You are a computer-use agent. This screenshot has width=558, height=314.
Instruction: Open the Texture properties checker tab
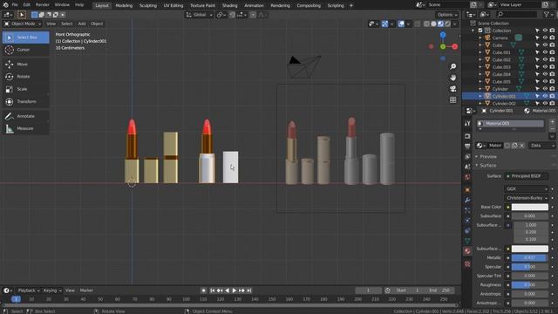pos(467,263)
